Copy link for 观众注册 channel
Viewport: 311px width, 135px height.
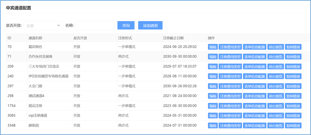(x=293, y=106)
